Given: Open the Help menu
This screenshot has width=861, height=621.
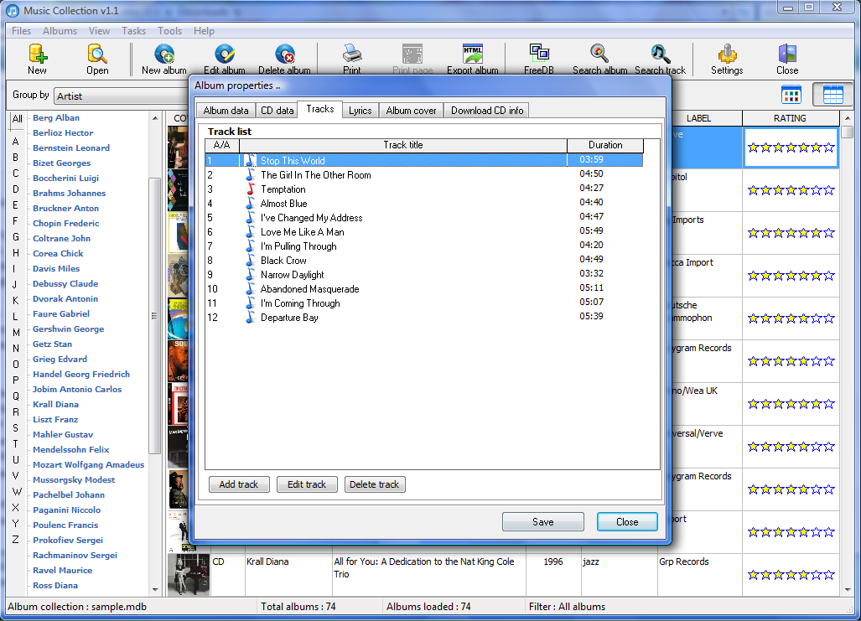Looking at the screenshot, I should coord(204,31).
